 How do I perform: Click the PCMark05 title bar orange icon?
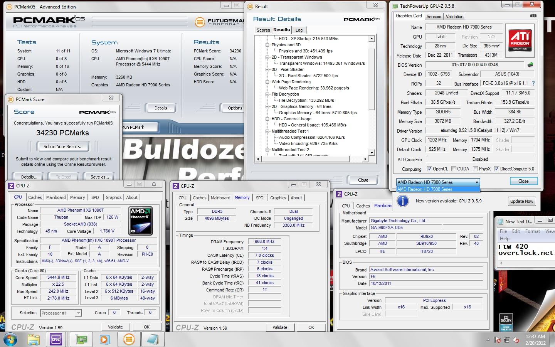pos(9,7)
